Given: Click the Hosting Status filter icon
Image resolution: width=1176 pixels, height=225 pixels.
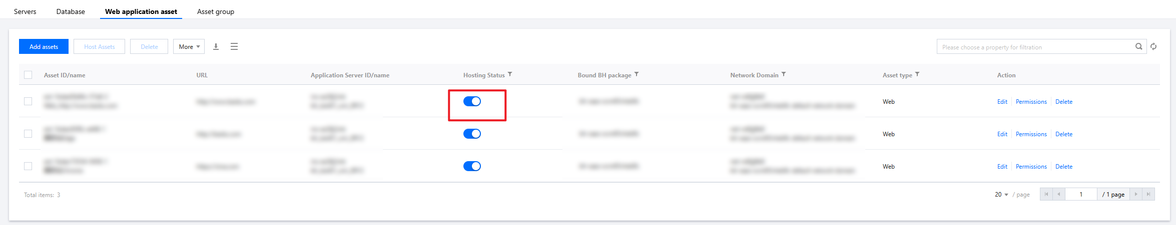Looking at the screenshot, I should 510,74.
